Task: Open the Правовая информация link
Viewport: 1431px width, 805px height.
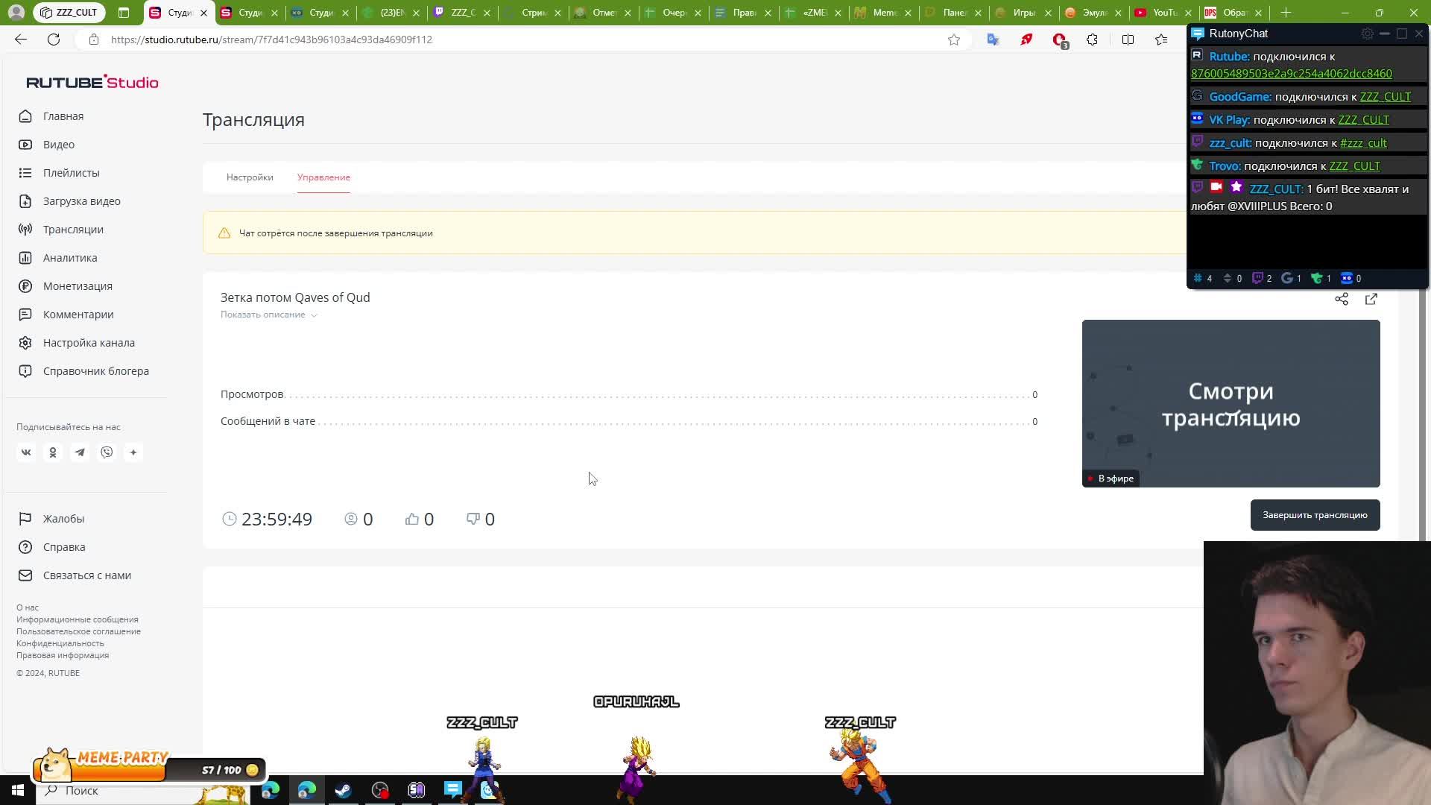Action: tap(63, 655)
